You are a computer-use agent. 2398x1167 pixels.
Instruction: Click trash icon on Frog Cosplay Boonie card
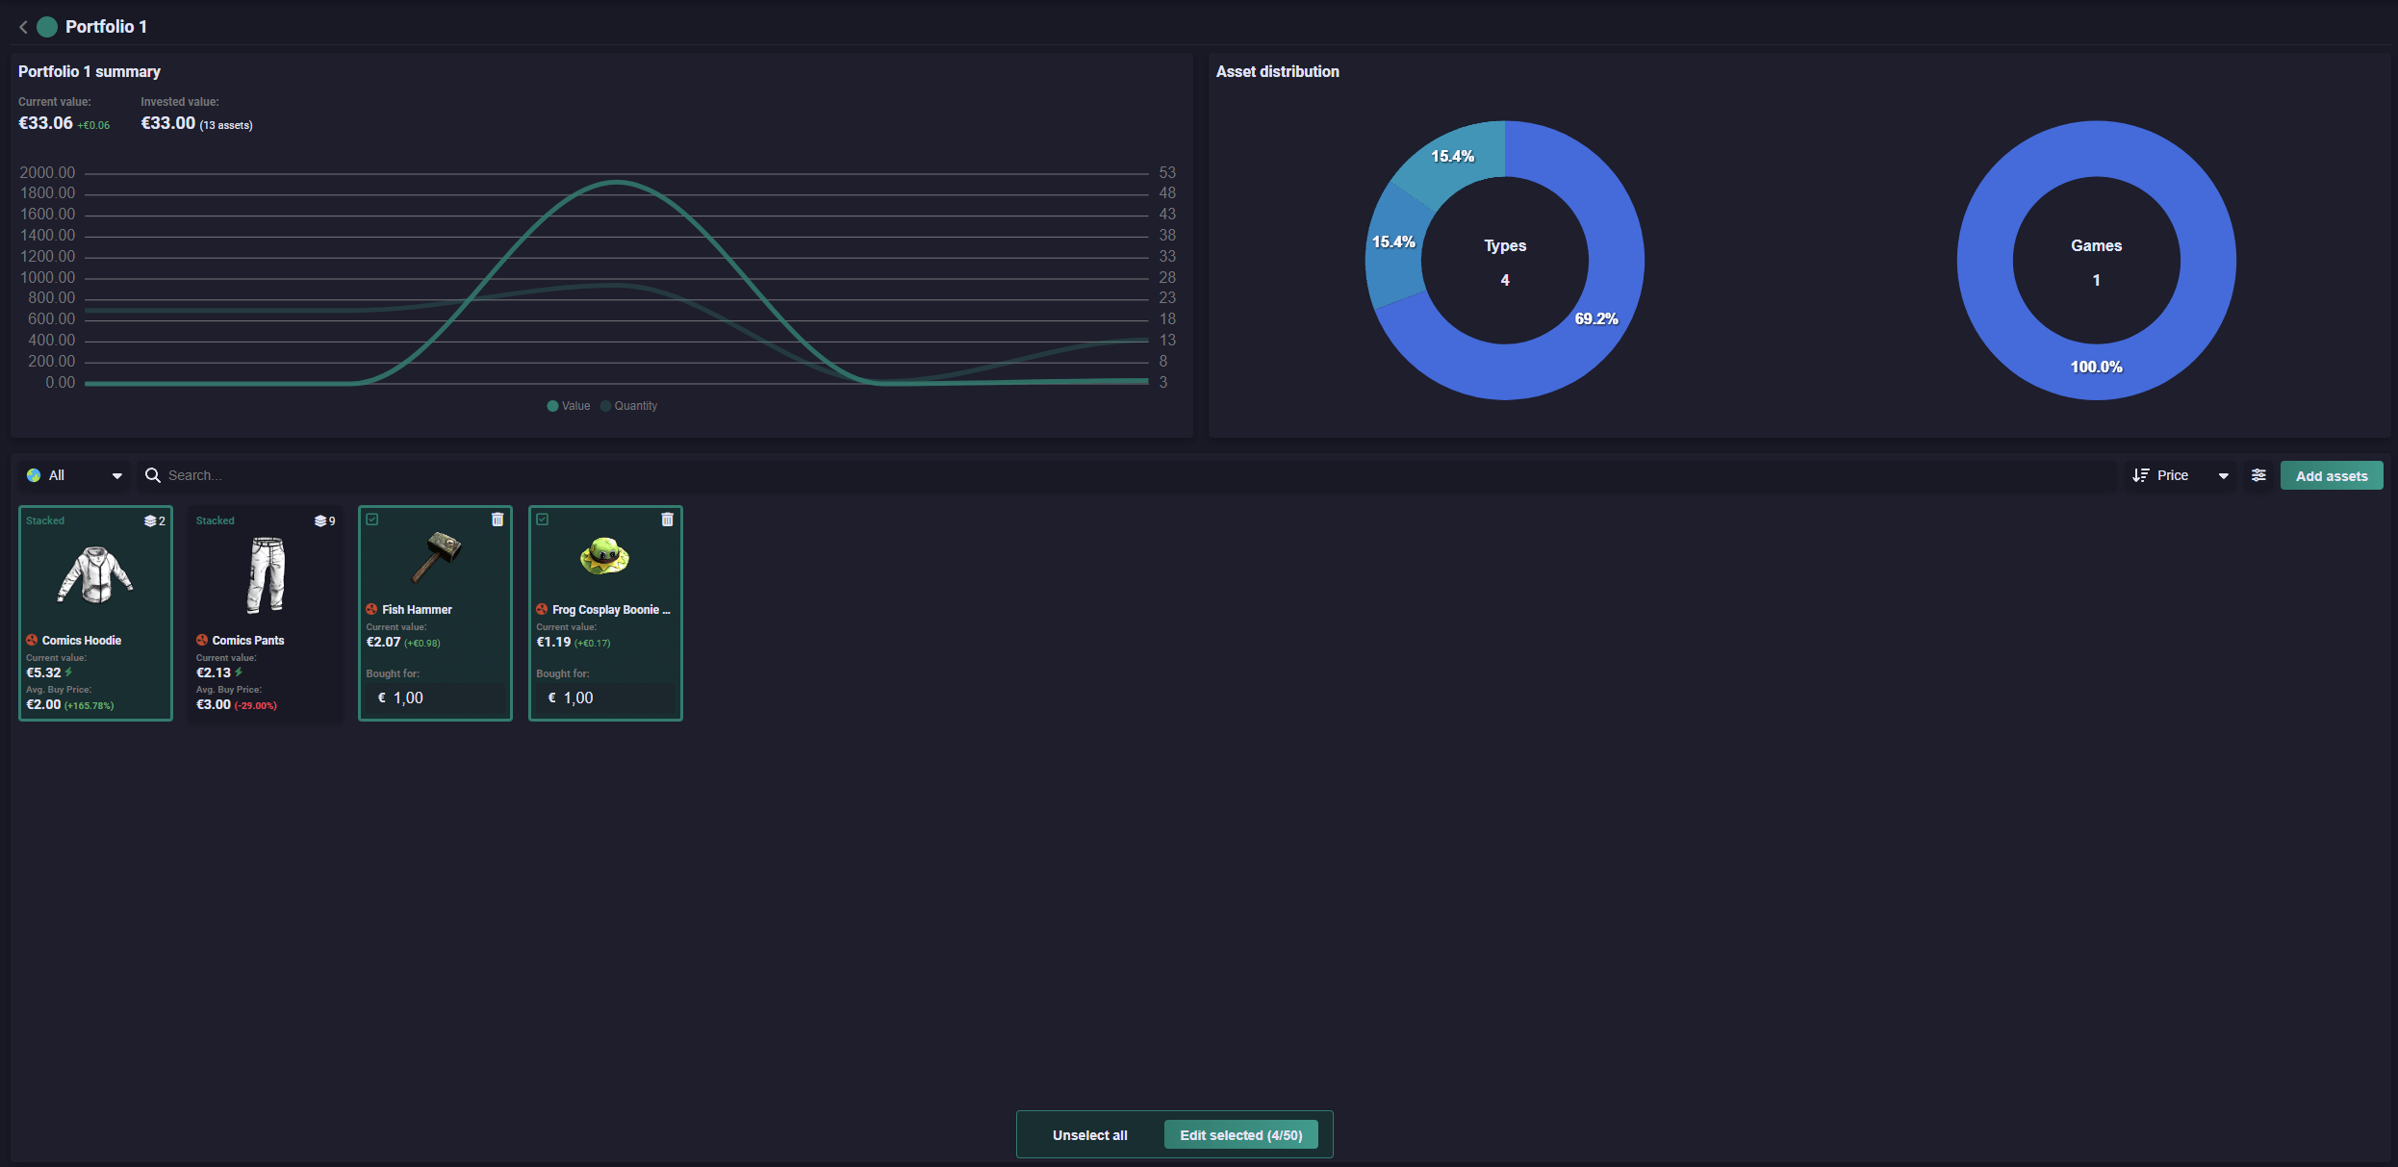[x=667, y=520]
